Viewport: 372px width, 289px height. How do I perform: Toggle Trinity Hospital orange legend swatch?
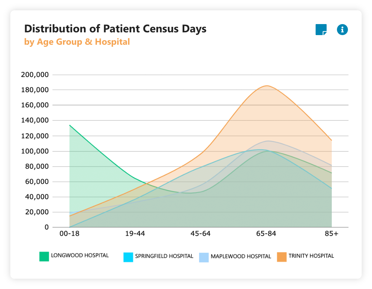[282, 257]
